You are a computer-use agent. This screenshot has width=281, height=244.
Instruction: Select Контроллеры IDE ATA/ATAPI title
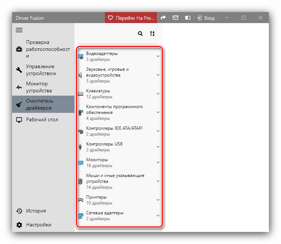coord(114,128)
